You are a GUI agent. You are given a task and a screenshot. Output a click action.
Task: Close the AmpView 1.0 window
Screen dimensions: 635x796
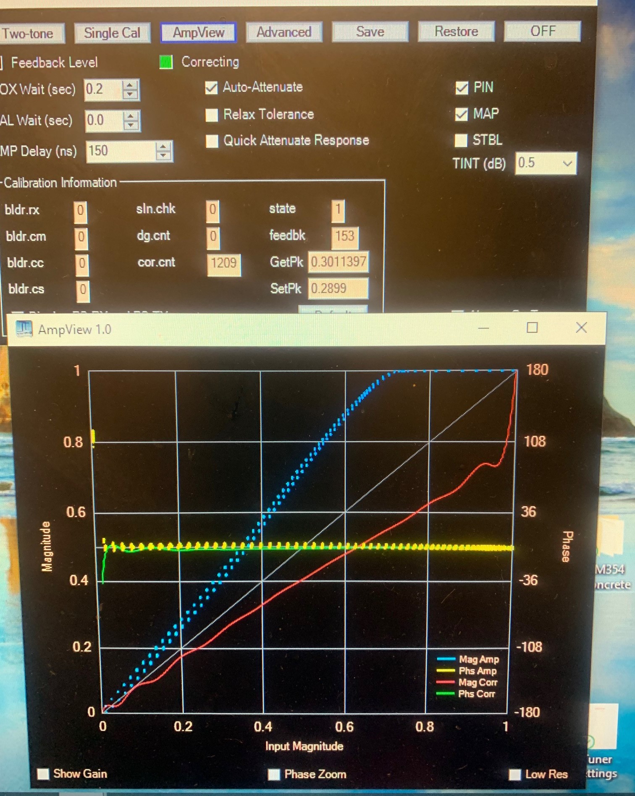[581, 327]
